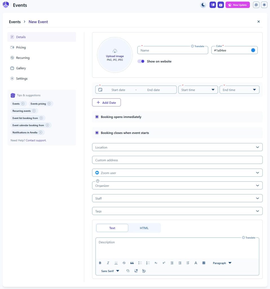This screenshot has width=270, height=289.
Task: Click into the event Name field
Action: coord(172,50)
